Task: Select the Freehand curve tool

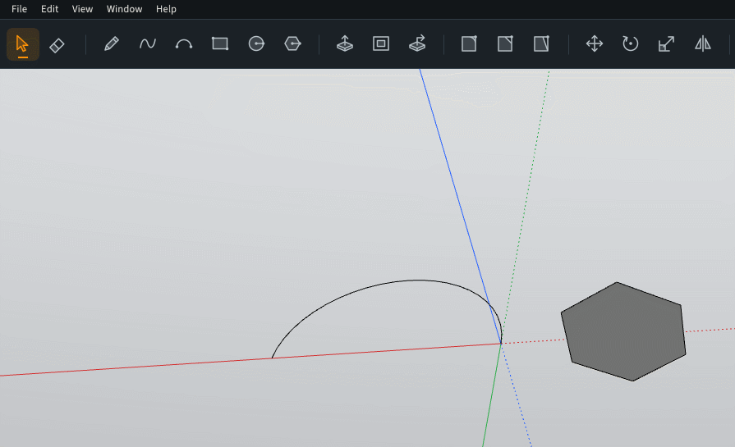Action: [x=148, y=44]
